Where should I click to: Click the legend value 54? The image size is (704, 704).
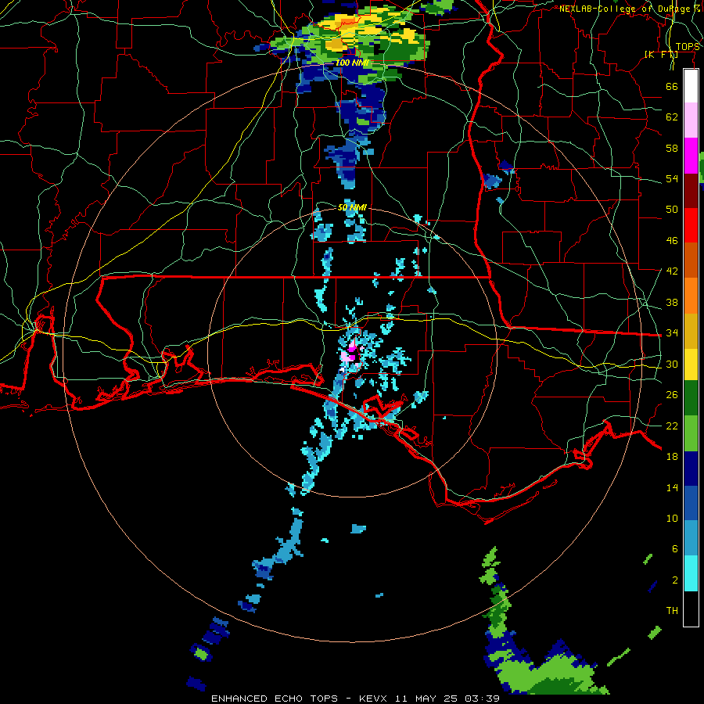[672, 178]
